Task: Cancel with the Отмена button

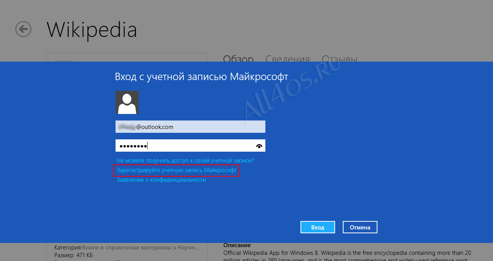Action: pos(360,227)
